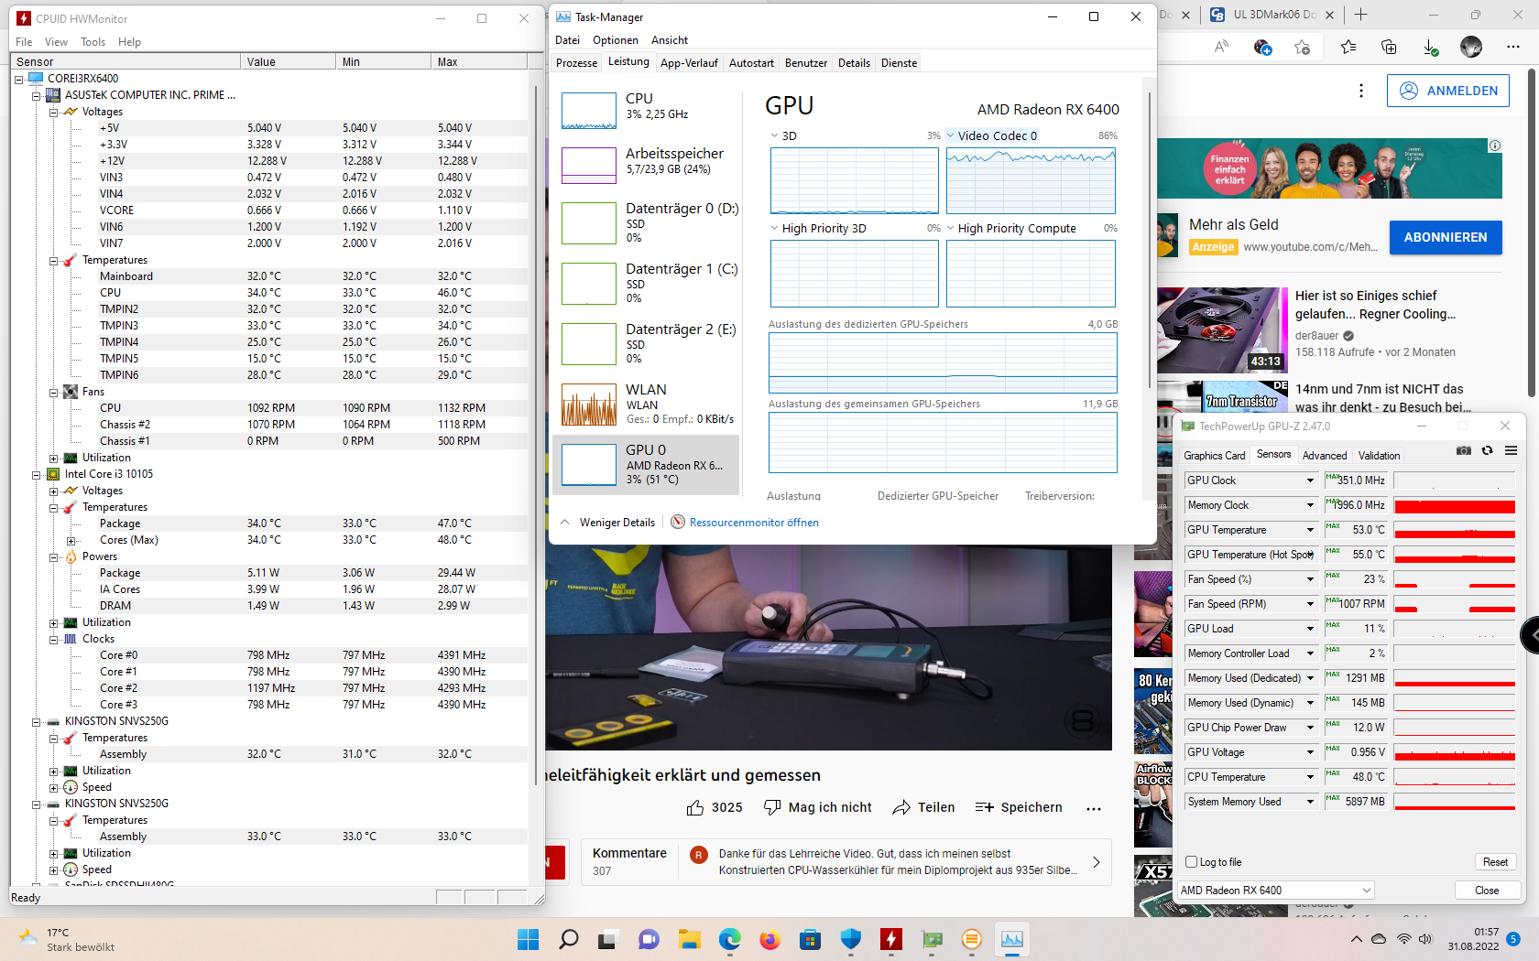
Task: Click the sensor refresh icon in GPU-Z
Action: (1486, 450)
